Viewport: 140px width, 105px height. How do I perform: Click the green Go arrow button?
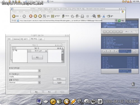point(119,20)
